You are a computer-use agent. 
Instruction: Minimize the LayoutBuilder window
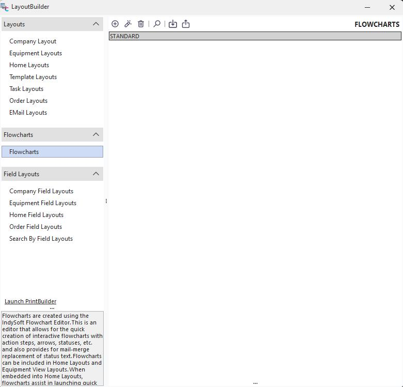pos(367,7)
